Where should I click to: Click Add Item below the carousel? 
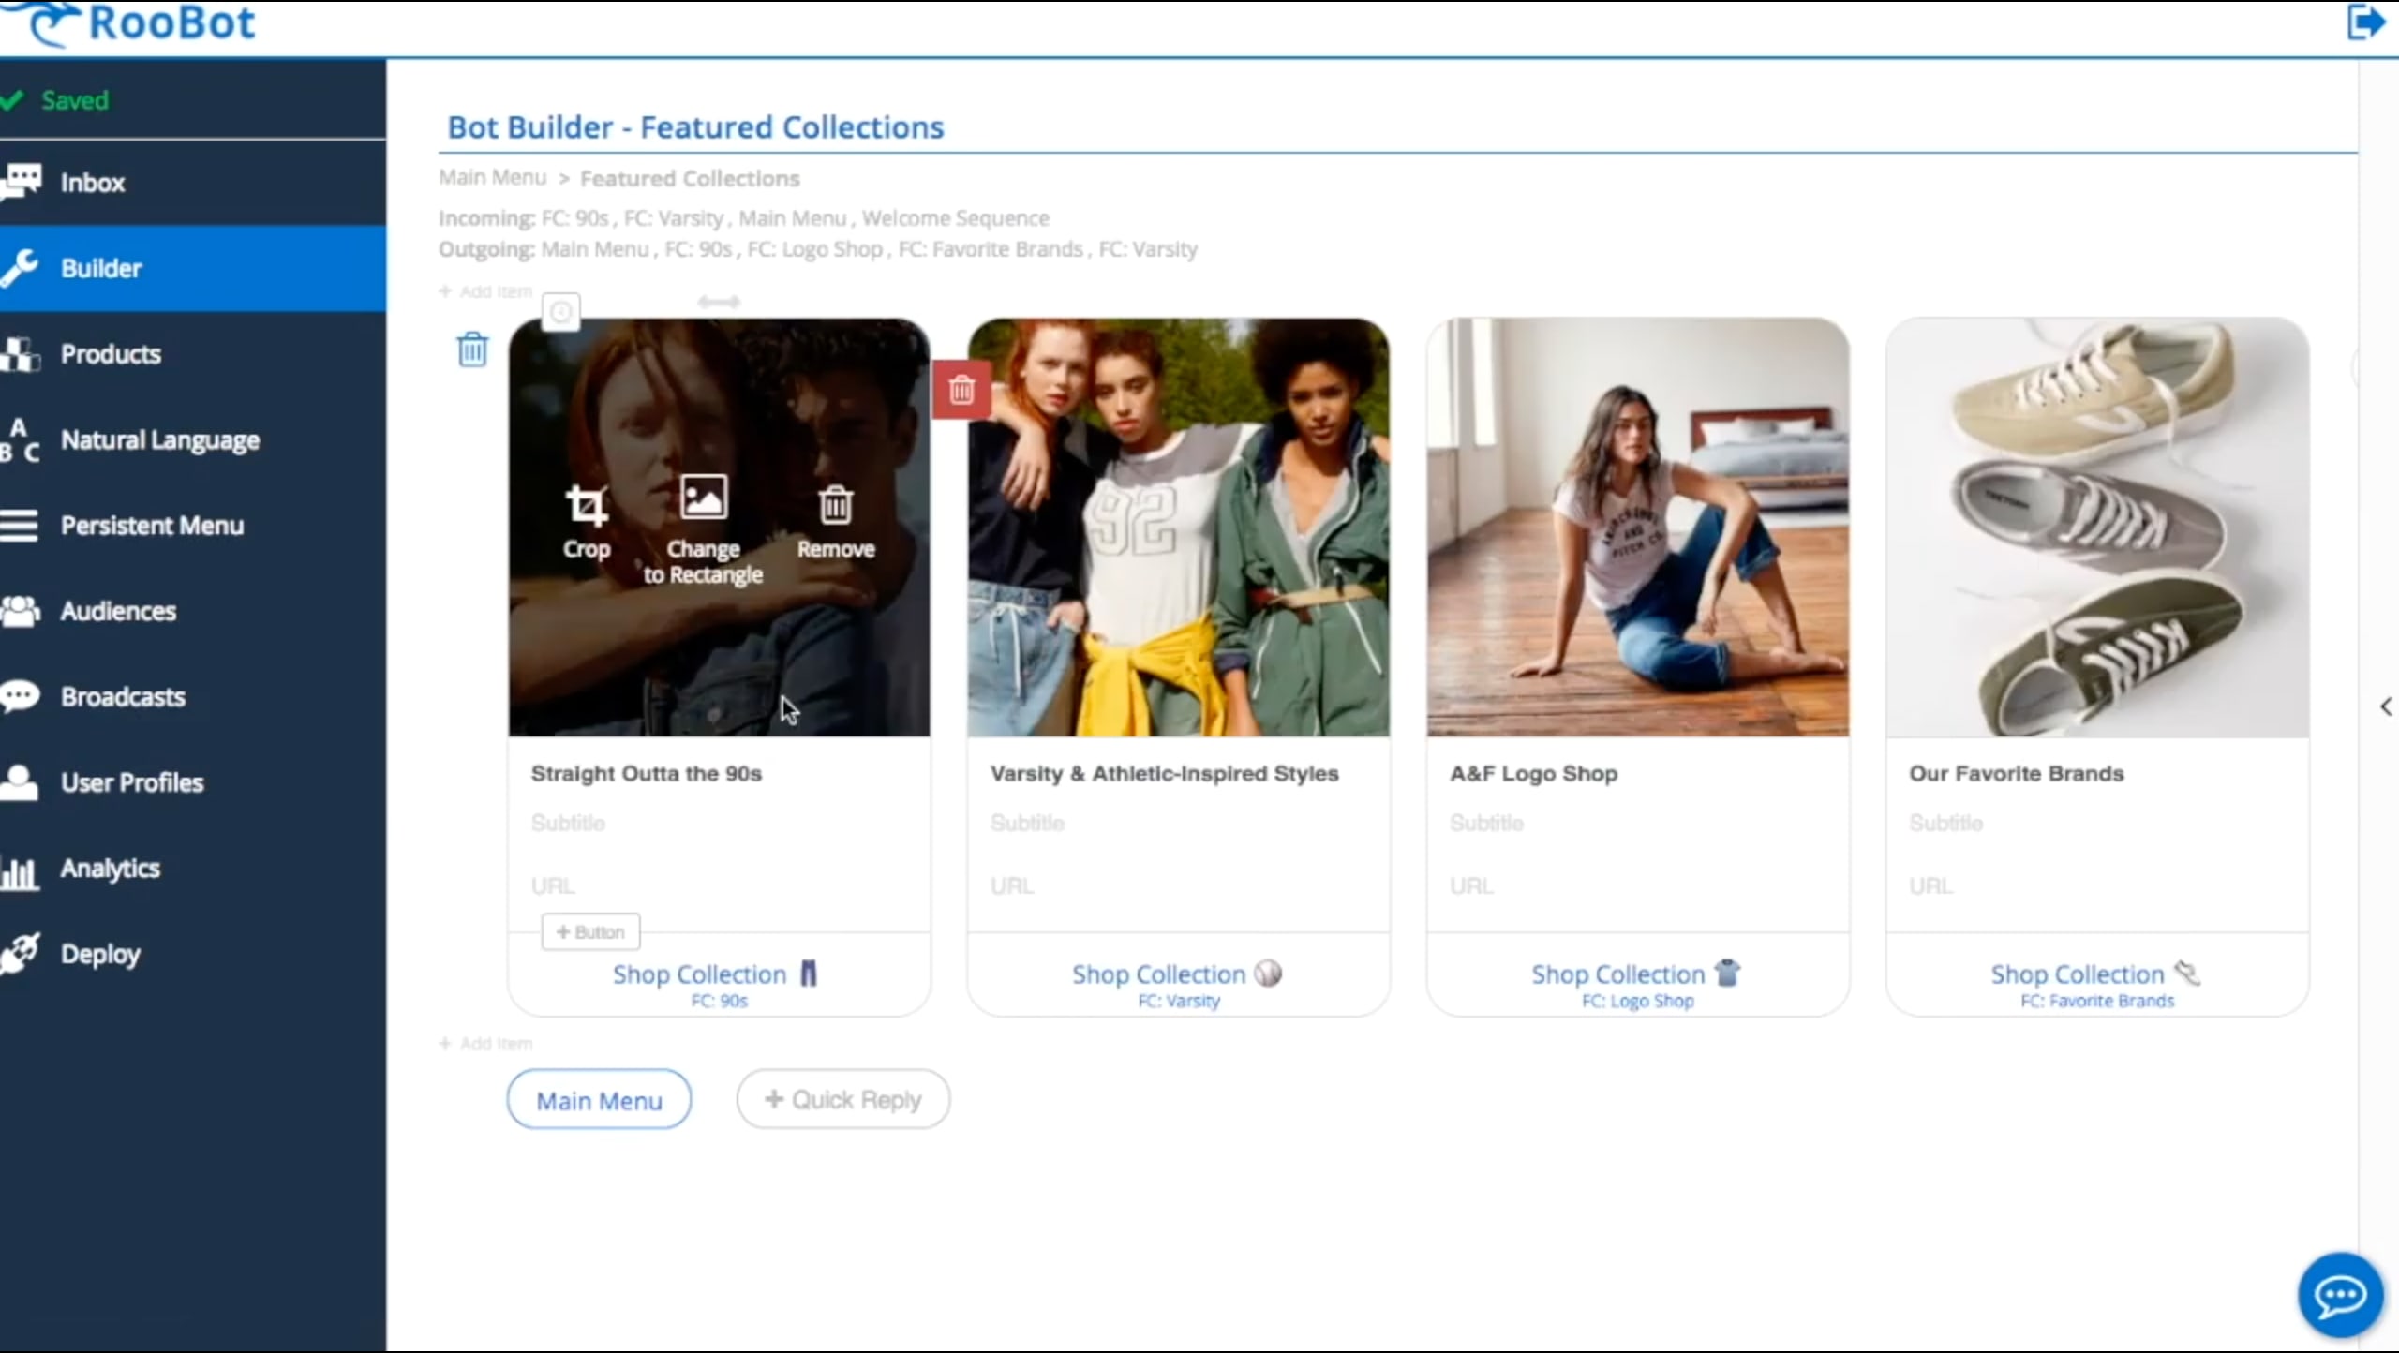(x=486, y=1044)
